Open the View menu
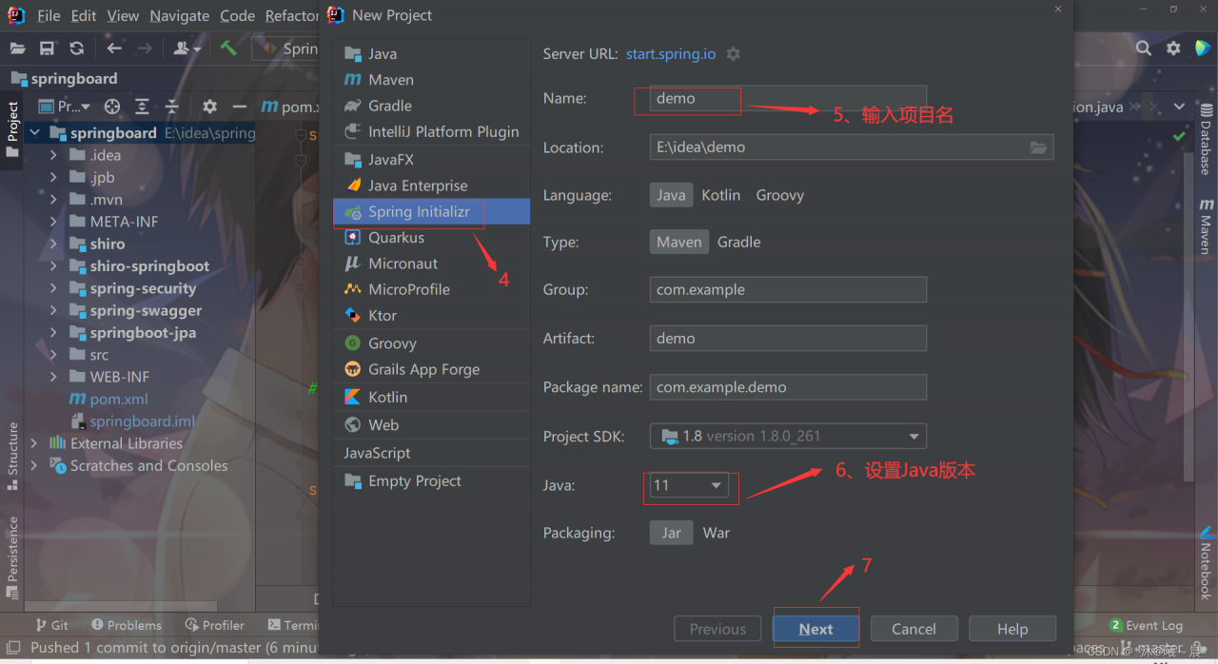 click(x=123, y=15)
